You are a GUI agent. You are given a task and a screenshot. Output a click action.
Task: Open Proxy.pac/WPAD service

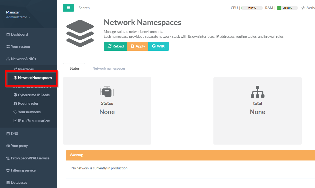point(30,158)
